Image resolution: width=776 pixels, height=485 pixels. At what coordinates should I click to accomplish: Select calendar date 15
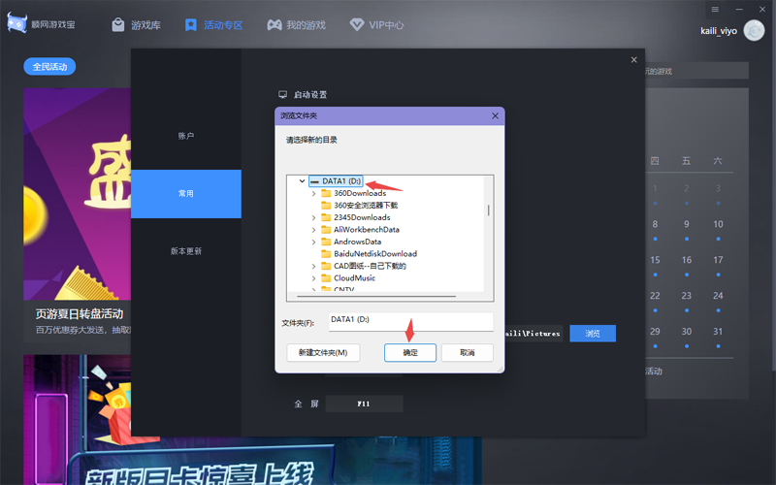pyautogui.click(x=655, y=260)
